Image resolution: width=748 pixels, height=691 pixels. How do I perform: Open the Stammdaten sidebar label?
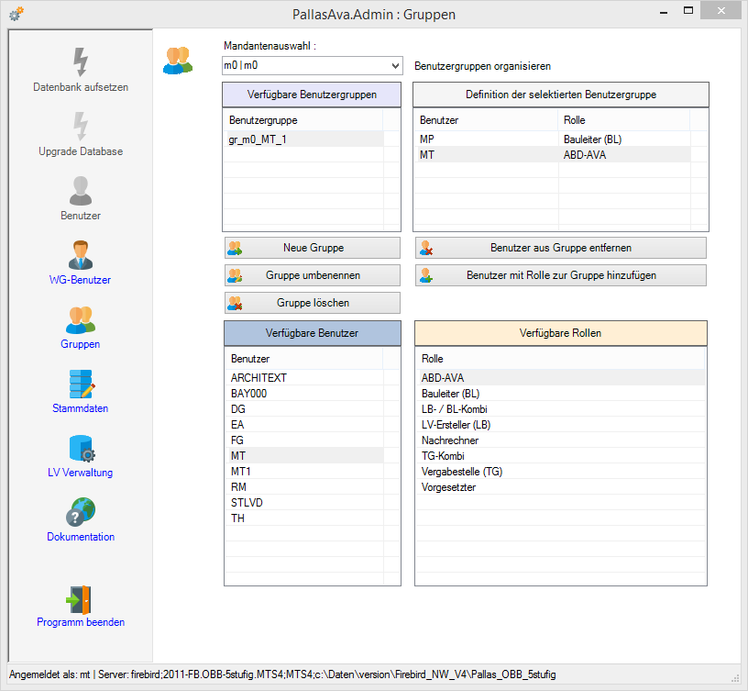(x=80, y=408)
